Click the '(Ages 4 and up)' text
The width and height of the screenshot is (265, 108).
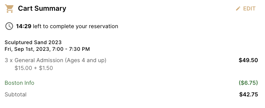point(86,60)
